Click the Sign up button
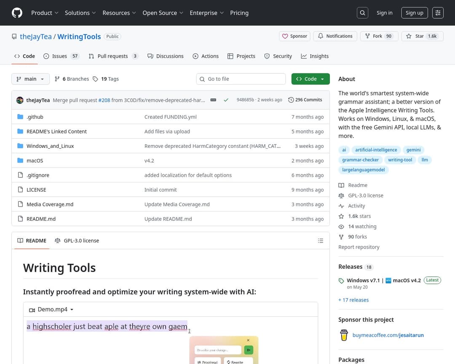The image size is (455, 364). click(x=414, y=13)
